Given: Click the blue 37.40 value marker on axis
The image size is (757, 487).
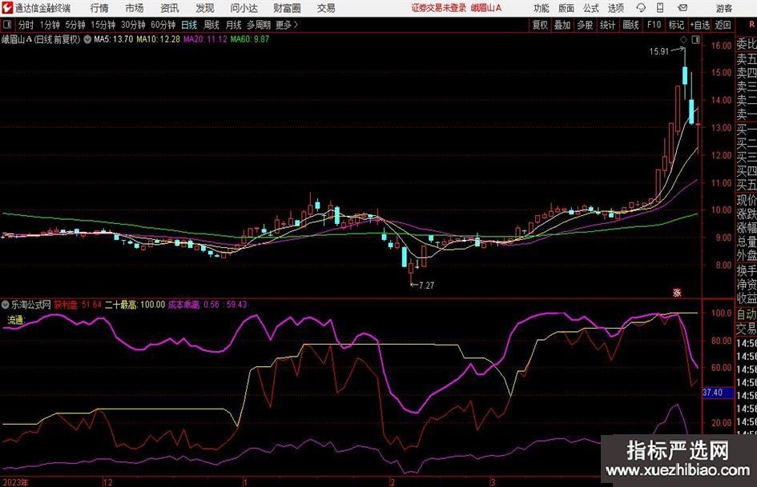Looking at the screenshot, I should [x=711, y=393].
